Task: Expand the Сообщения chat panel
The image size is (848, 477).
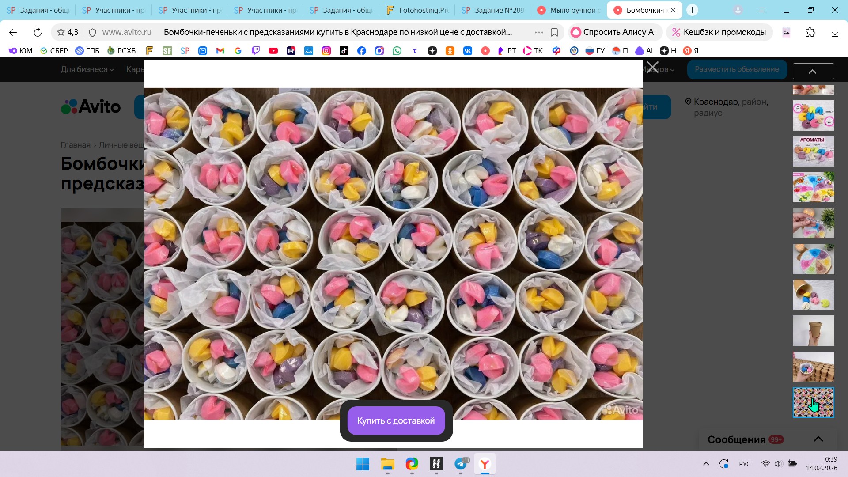Action: coord(818,439)
